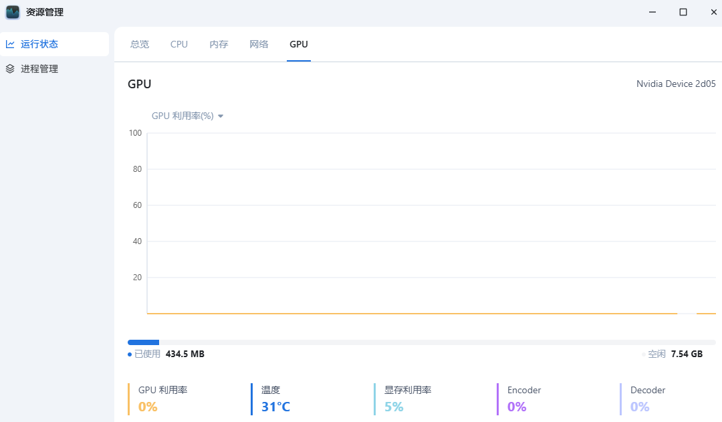Click the 已使用 434.5 MB label
The width and height of the screenshot is (722, 422).
(166, 354)
